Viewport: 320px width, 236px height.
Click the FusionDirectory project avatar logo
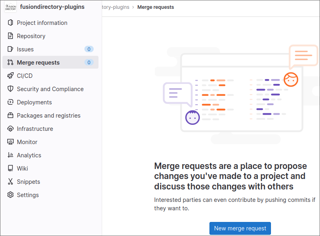10,8
